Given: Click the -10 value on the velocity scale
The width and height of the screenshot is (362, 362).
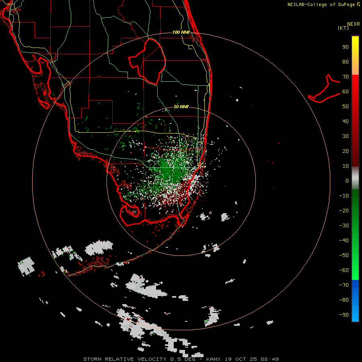Looking at the screenshot, I should [x=344, y=196].
